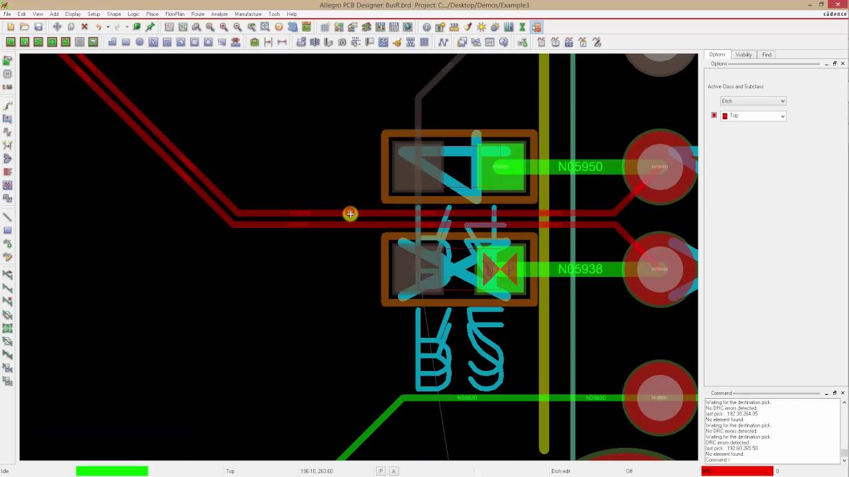
Task: Click the highlighted rightmost top toolbar icon
Action: (x=537, y=27)
